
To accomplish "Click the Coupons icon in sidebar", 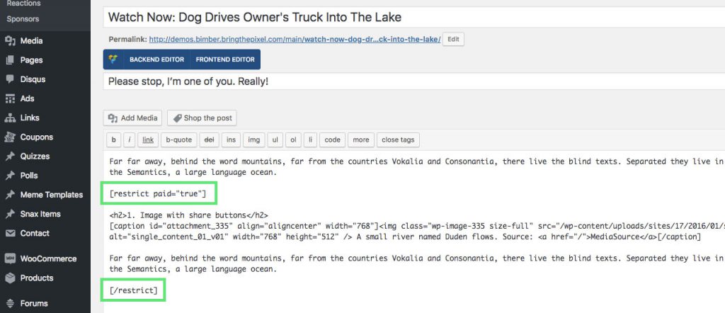I will click(10, 137).
